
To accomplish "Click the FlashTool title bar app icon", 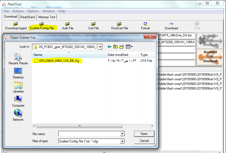I will coord(4,4).
